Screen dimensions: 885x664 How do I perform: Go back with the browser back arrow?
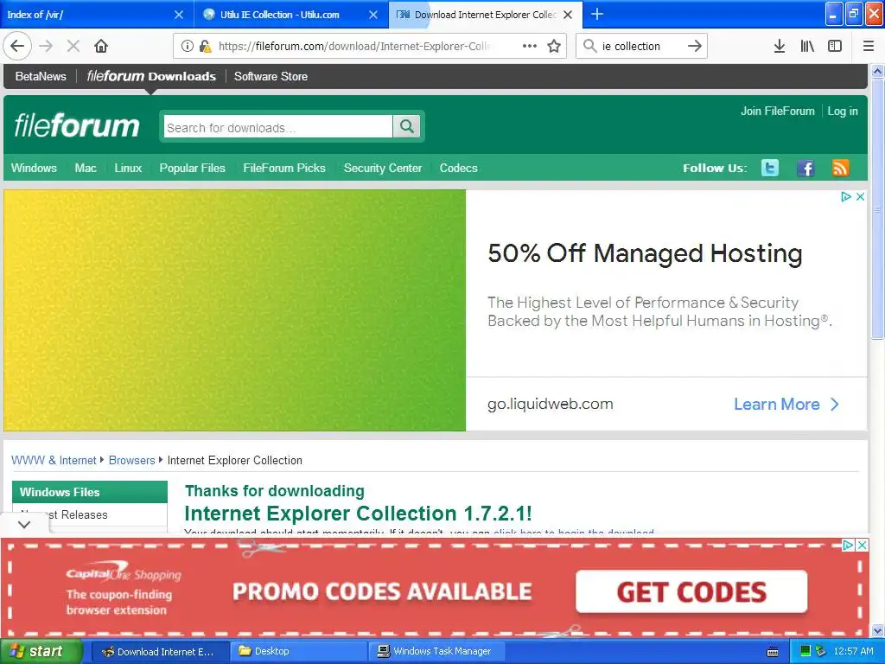coord(17,47)
